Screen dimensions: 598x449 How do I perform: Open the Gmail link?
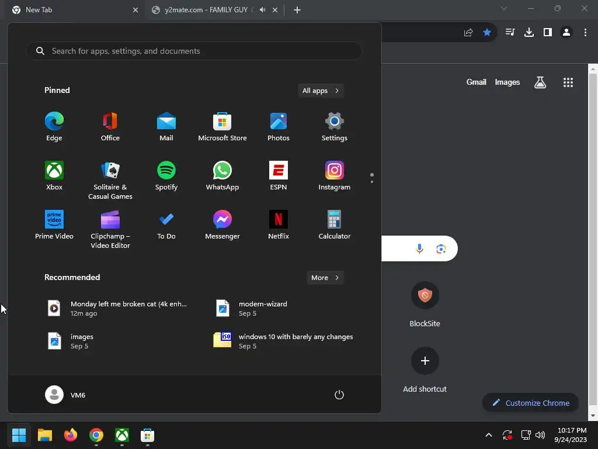(x=476, y=82)
